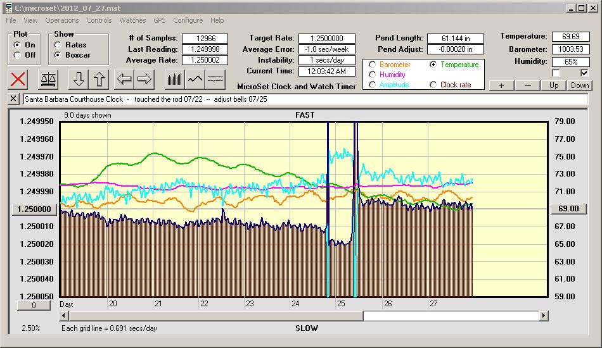
Task: Click the down arrow toolbar button
Action: [78, 79]
